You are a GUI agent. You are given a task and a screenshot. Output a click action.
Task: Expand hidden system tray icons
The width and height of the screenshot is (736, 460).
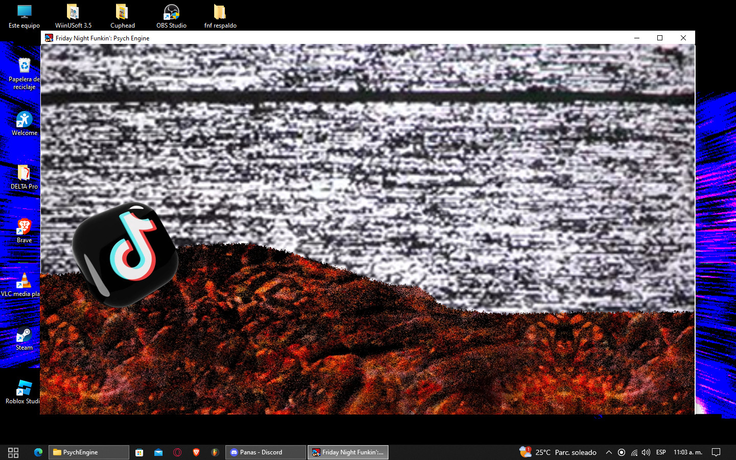point(609,452)
